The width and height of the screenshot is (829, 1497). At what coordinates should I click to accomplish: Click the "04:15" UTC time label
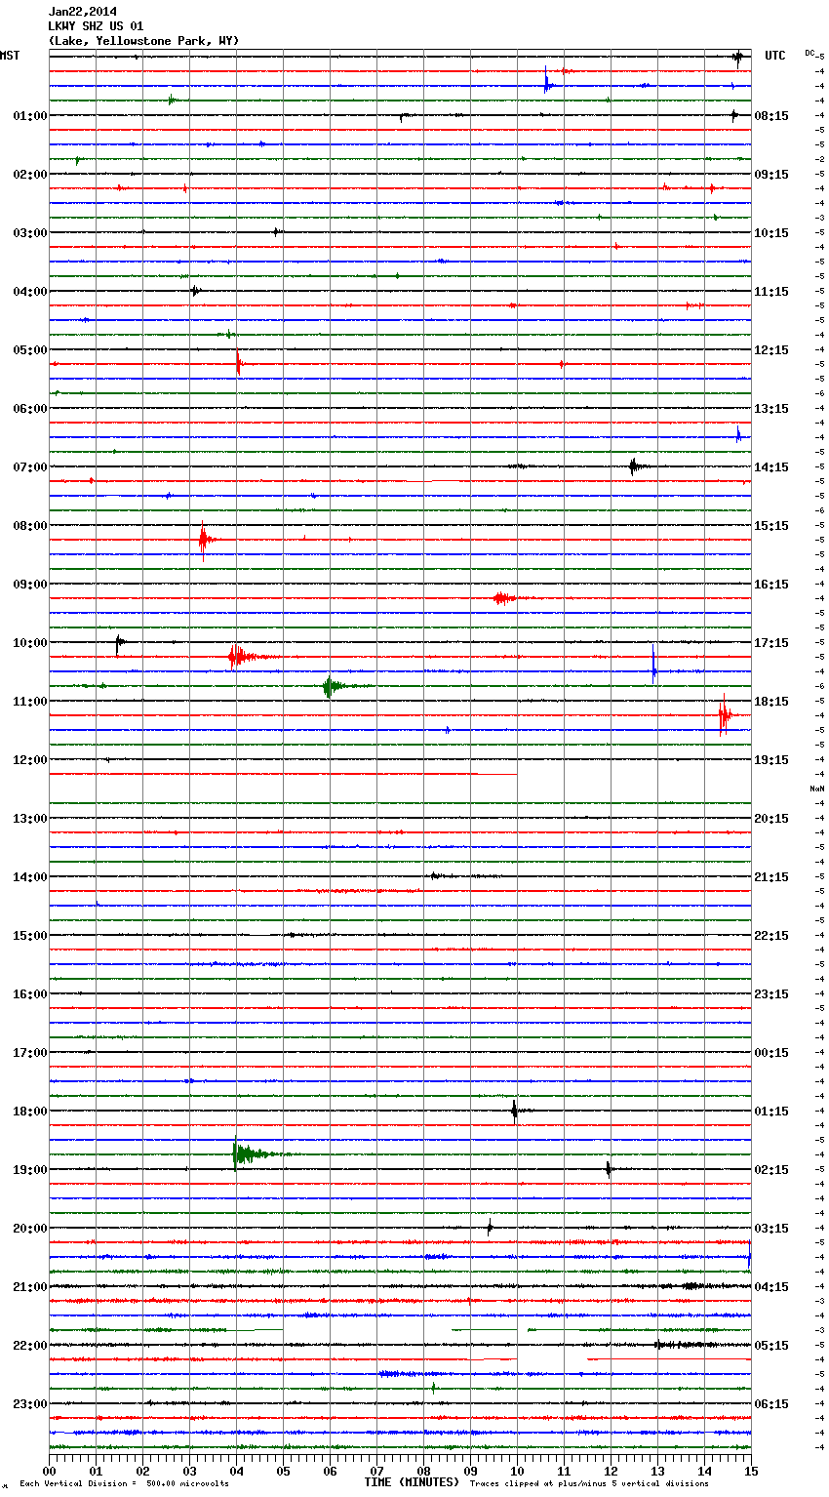771,1287
